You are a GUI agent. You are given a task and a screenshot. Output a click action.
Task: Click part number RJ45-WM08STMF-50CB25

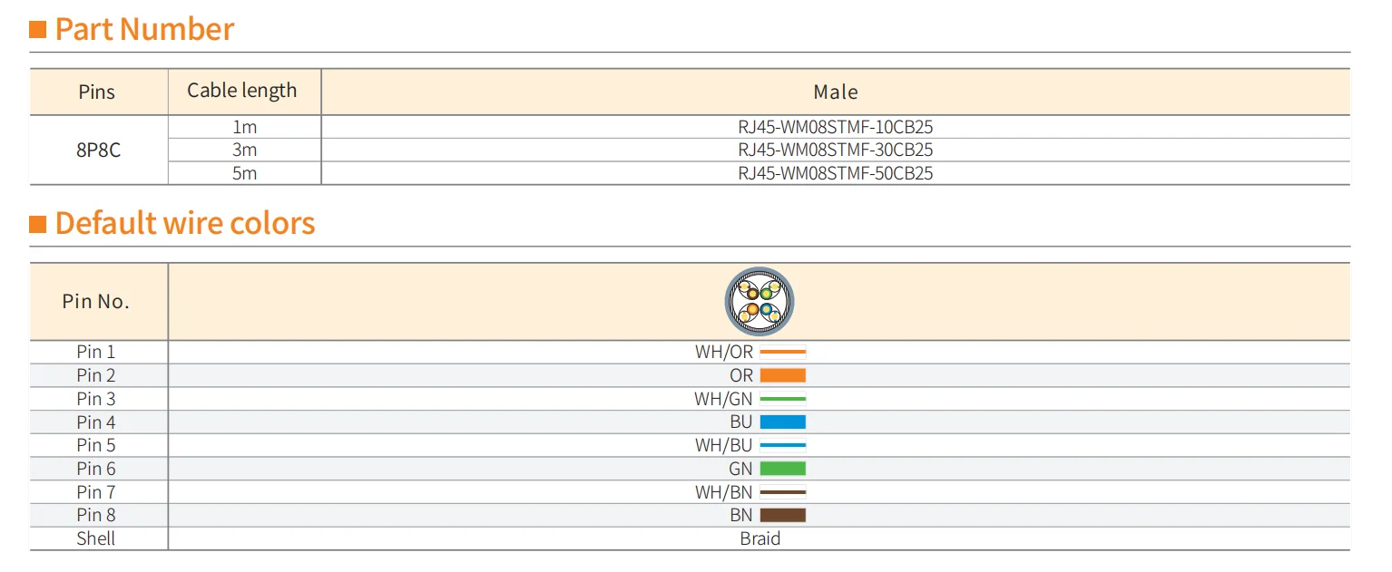coord(835,173)
